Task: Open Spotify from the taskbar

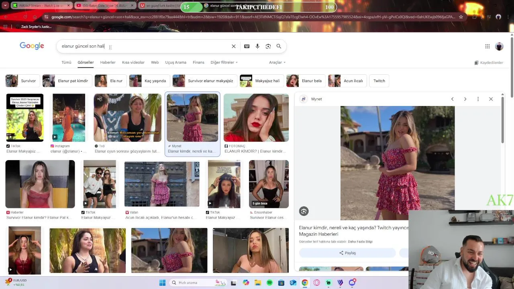Action: (269, 283)
